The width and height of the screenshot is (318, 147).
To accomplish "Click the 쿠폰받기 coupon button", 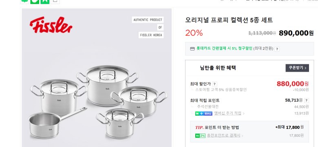I will point(297,68).
